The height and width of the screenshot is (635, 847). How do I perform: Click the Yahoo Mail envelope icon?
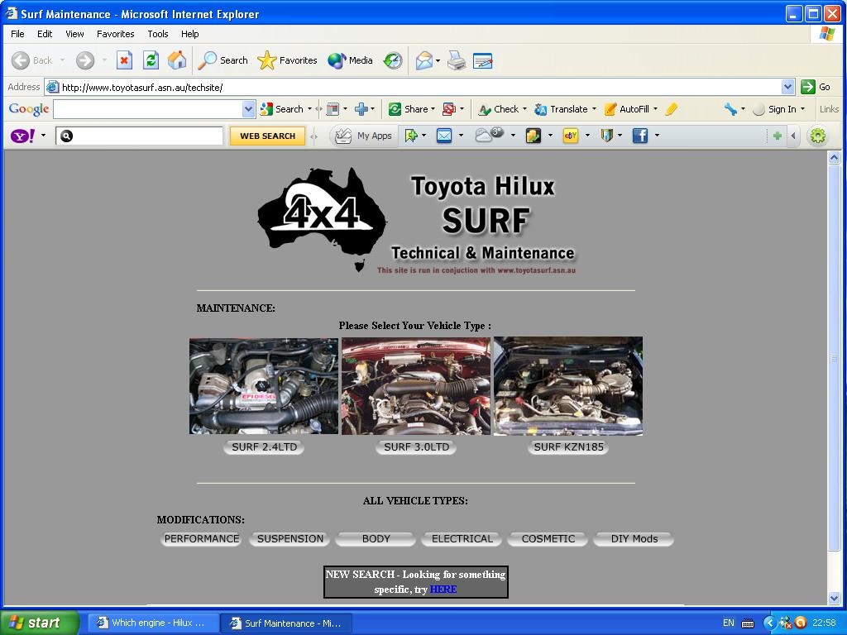[444, 136]
